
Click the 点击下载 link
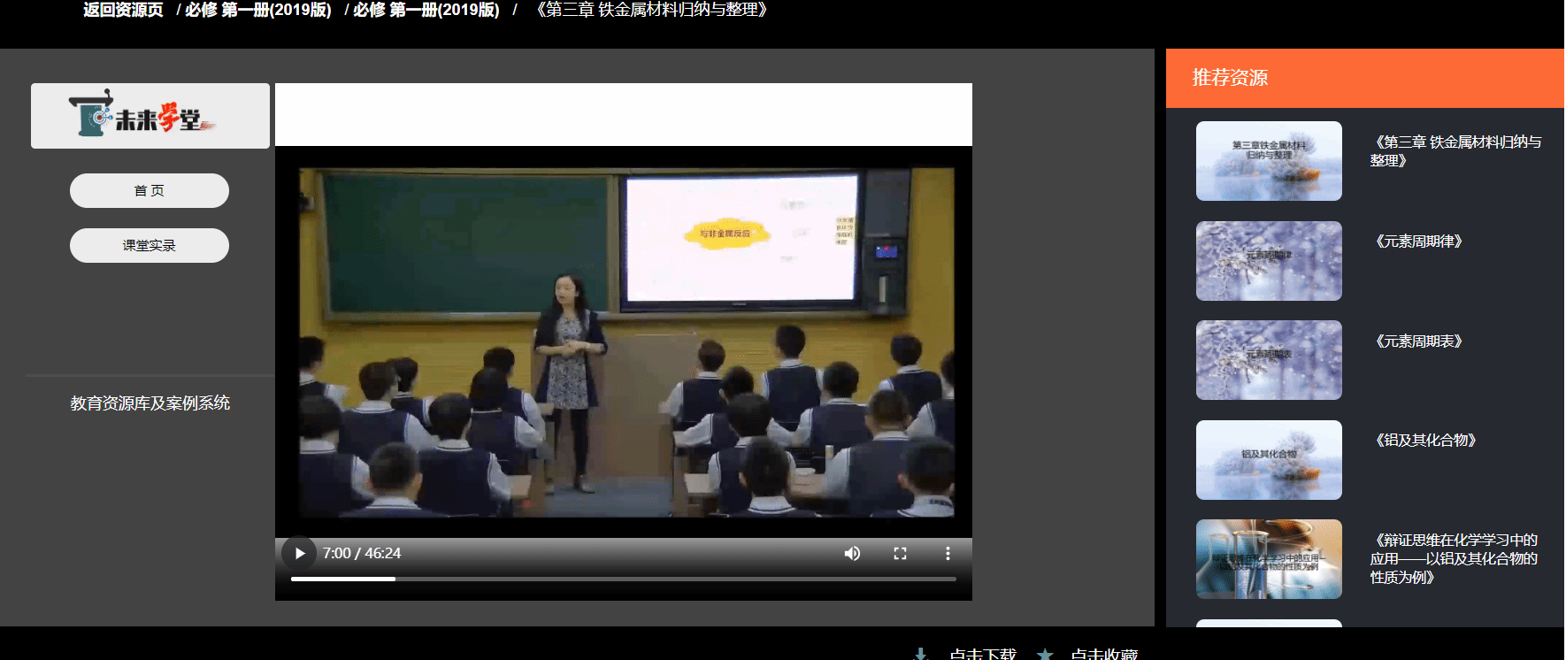982,654
